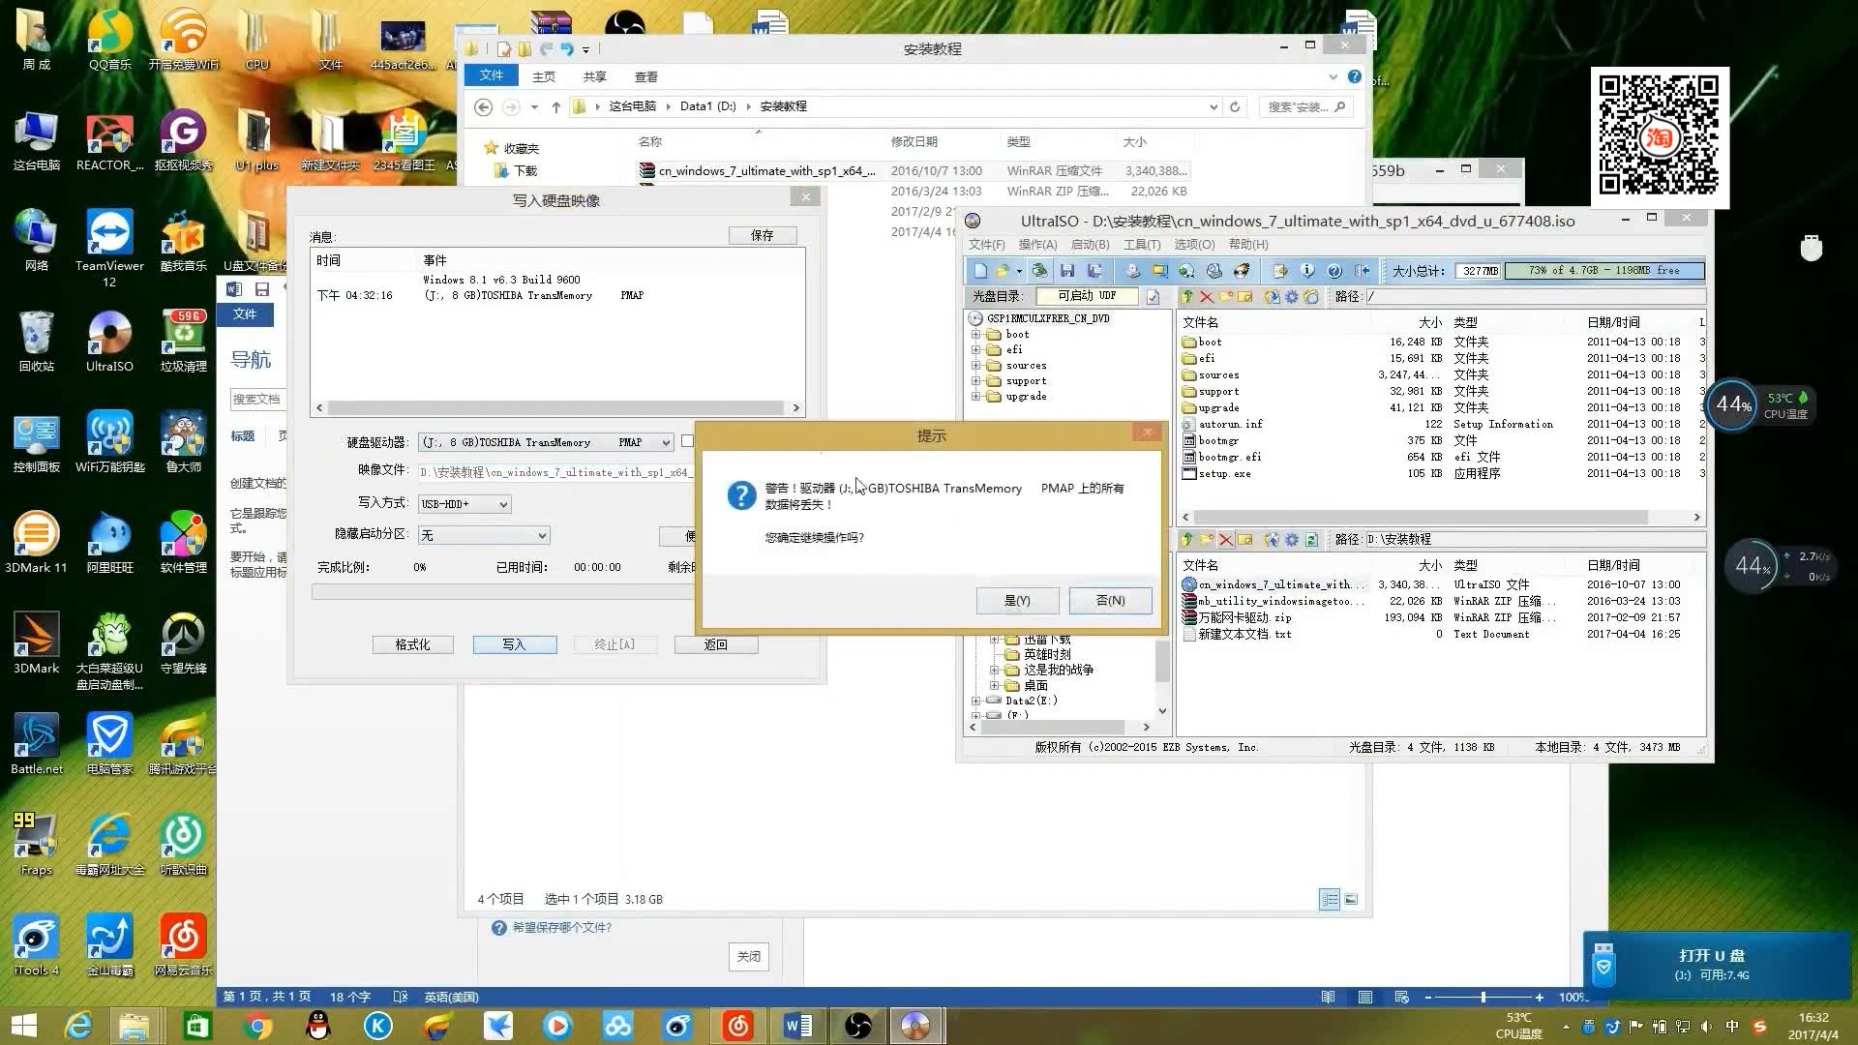This screenshot has height=1045, width=1858.
Task: Open TeamViewer 12 desktop icon
Action: point(109,249)
